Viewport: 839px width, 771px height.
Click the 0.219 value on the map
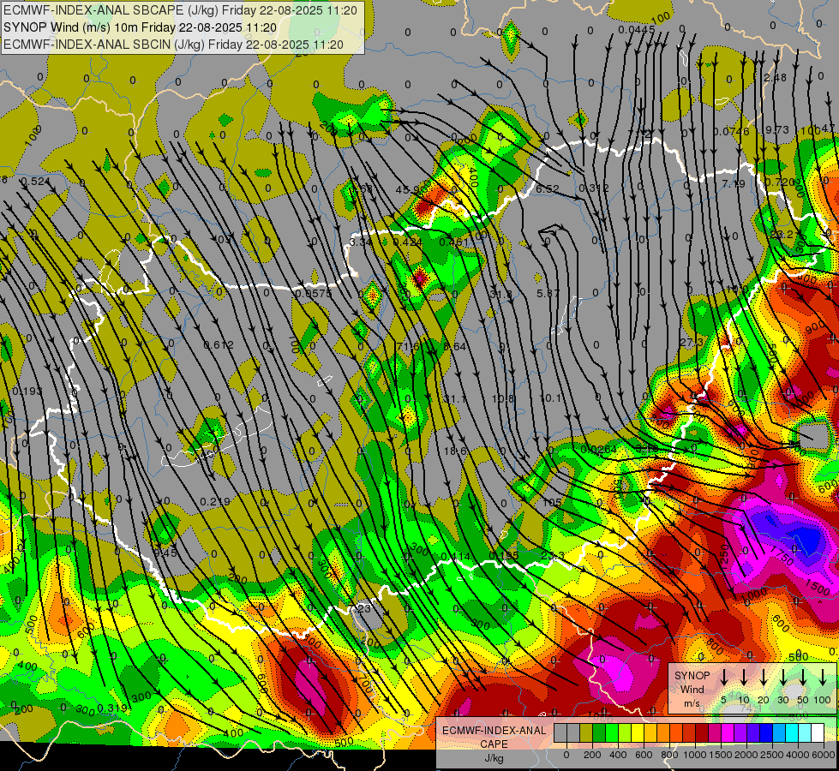click(x=215, y=501)
